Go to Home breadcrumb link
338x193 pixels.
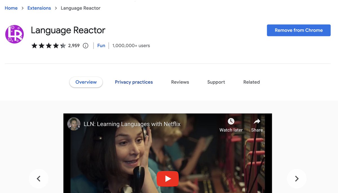pos(11,8)
